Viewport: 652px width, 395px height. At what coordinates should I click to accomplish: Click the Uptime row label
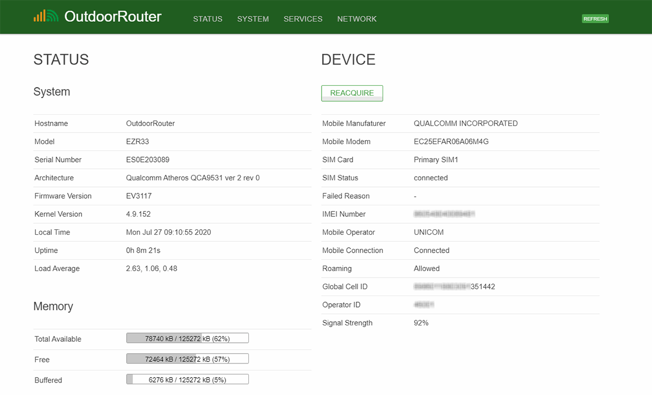tap(46, 250)
